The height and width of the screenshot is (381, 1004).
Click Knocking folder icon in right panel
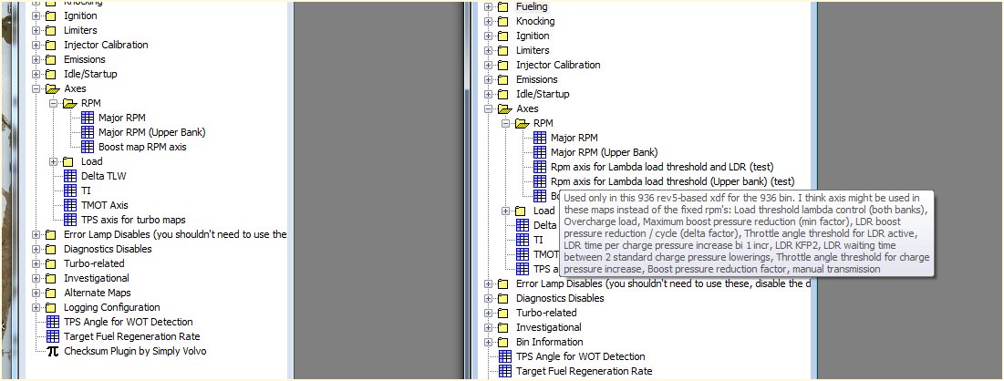pyautogui.click(x=503, y=21)
